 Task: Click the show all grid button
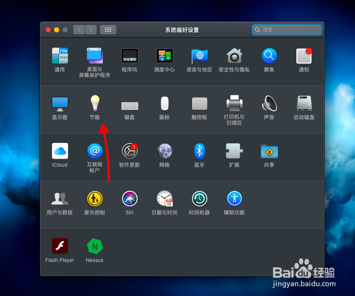(108, 30)
